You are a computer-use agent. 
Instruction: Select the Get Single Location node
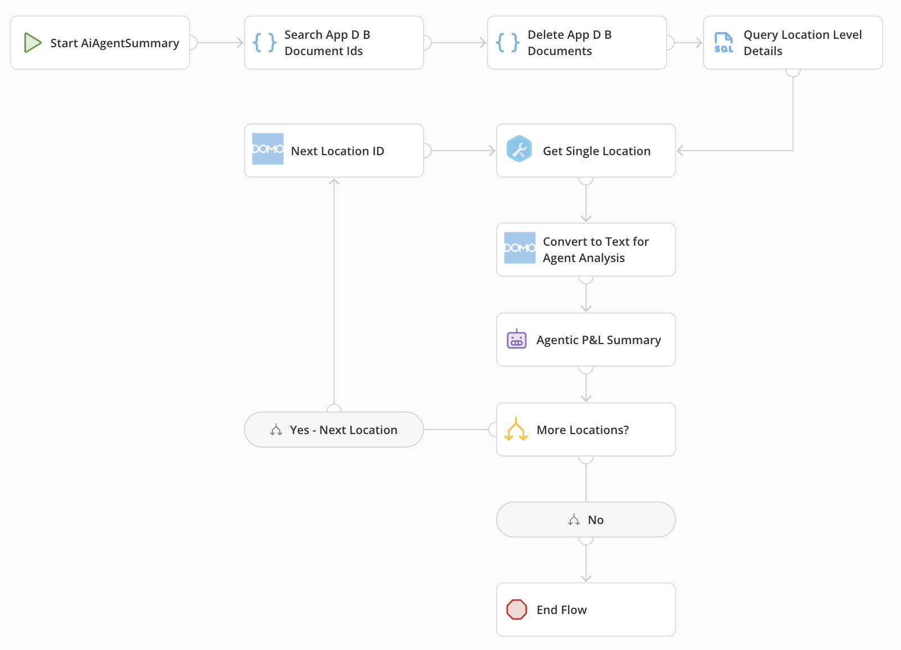tap(596, 150)
